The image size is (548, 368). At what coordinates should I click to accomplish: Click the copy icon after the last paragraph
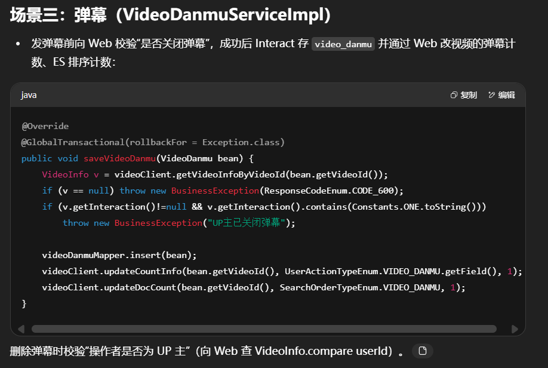[x=423, y=351]
